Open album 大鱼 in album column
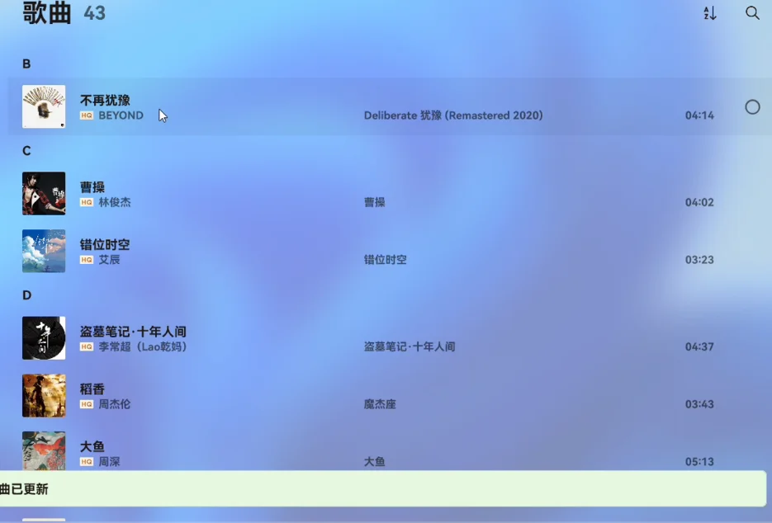 (x=375, y=462)
